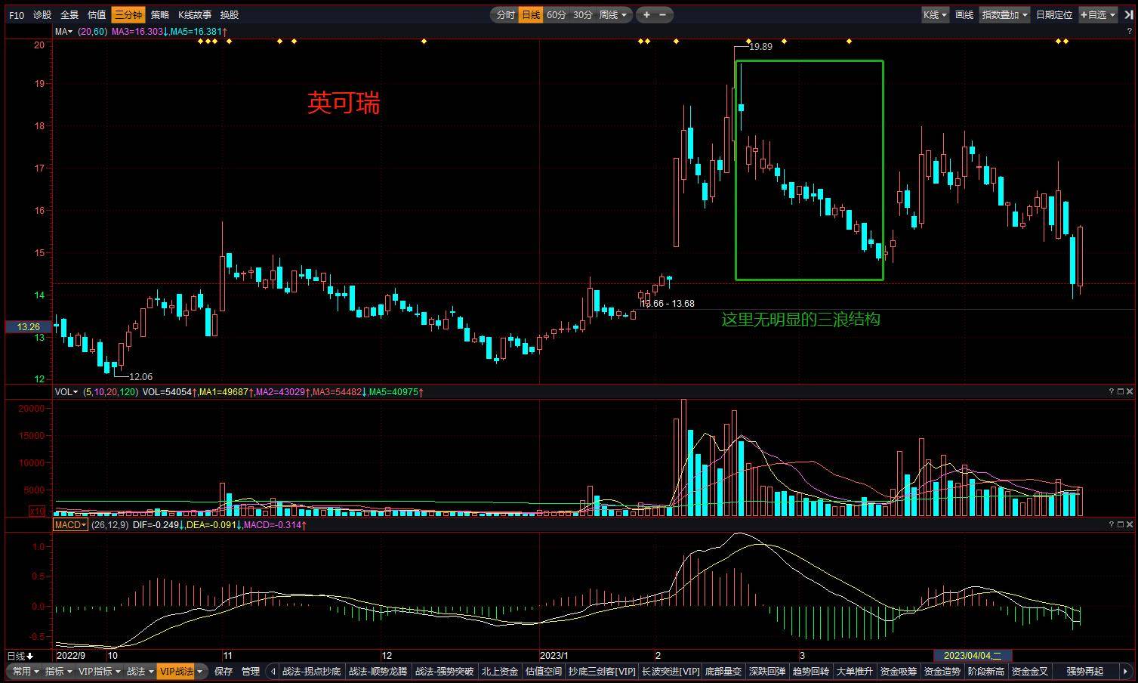Select the 深跌回弹 tab
Image resolution: width=1138 pixels, height=683 pixels.
[767, 671]
